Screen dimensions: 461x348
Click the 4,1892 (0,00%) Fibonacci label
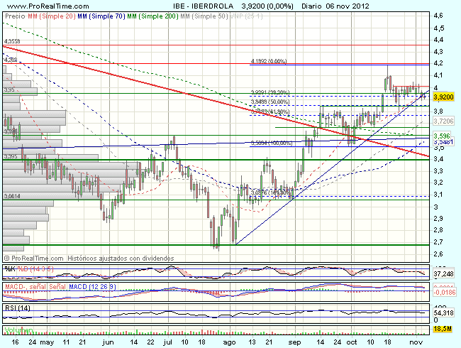269,61
